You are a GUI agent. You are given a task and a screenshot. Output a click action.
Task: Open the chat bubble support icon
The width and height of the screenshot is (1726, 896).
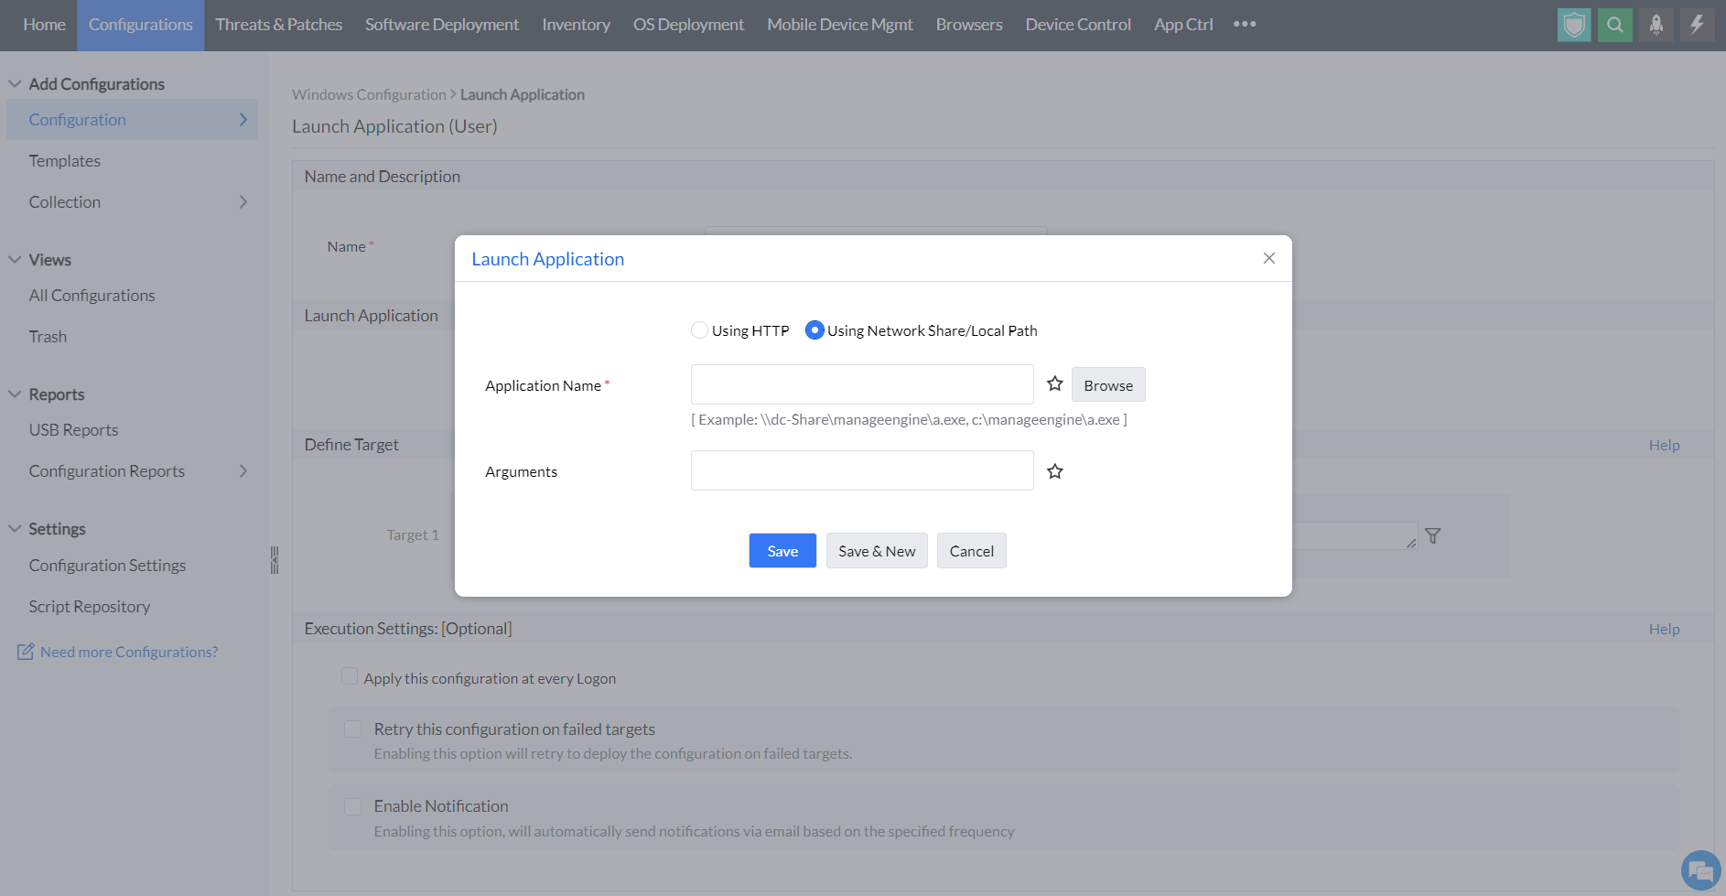click(x=1701, y=870)
